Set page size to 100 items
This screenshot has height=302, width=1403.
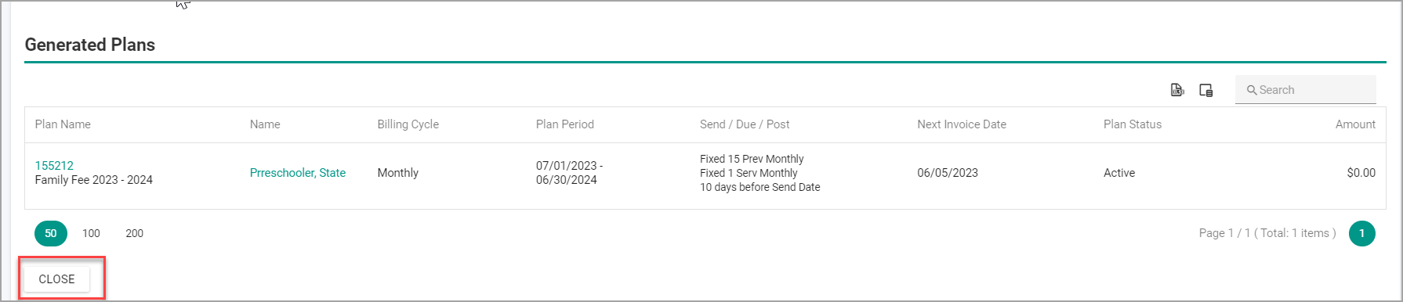(91, 233)
